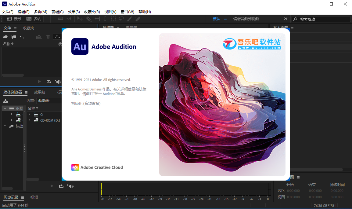Switch to the 视频 tab
Viewport: 352px width, 209px height.
(x=34, y=197)
